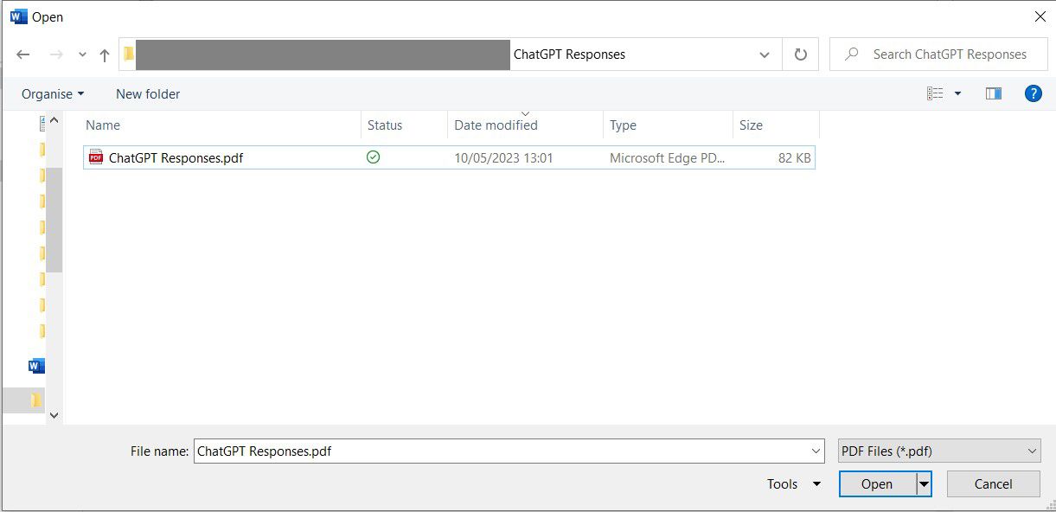Screen dimensions: 1056x512
Task: Open the address bar folder history dropdown
Action: (764, 54)
